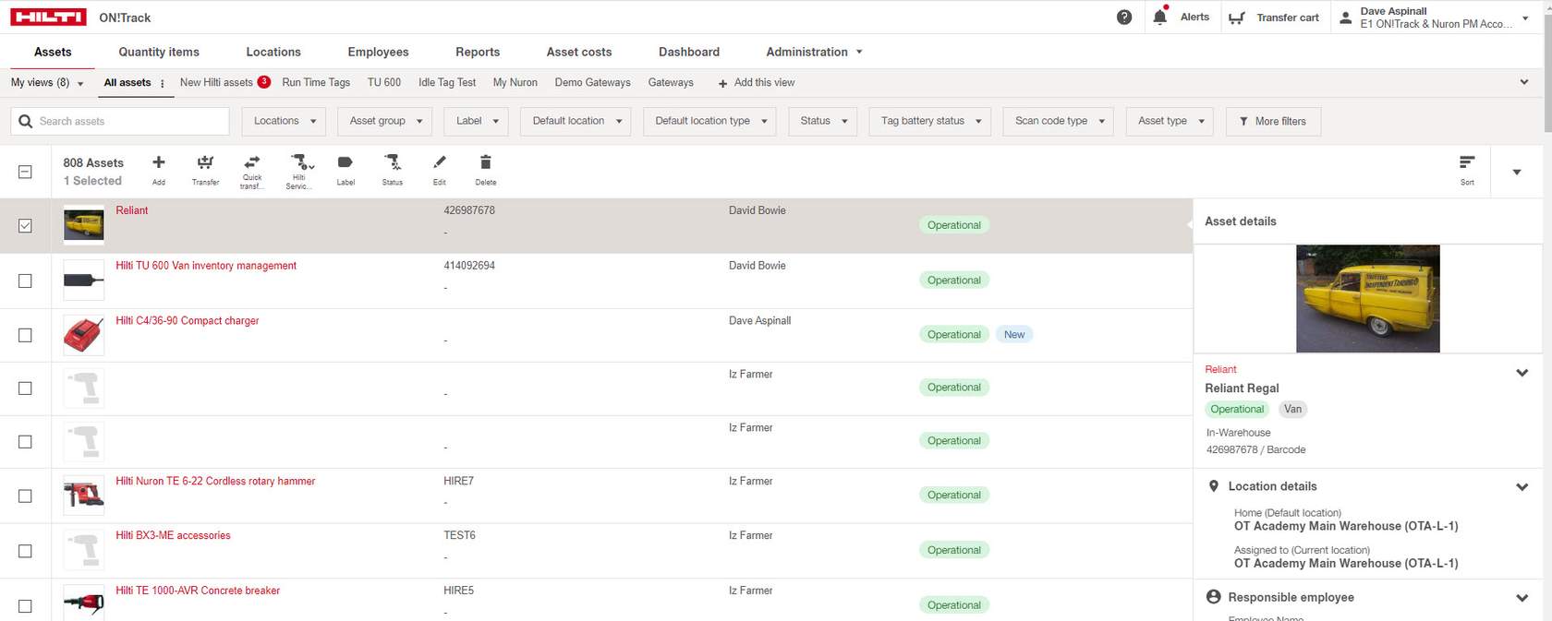
Task: Collapse the Responsible employee section
Action: (1522, 597)
